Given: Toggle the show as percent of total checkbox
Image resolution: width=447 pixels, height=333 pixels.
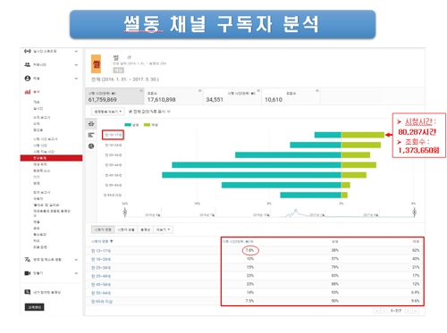Looking at the screenshot, I should 131,112.
